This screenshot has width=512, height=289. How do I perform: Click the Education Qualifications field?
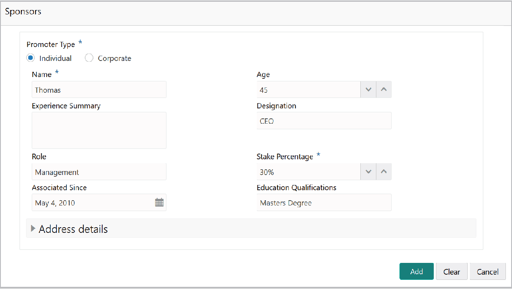[324, 202]
